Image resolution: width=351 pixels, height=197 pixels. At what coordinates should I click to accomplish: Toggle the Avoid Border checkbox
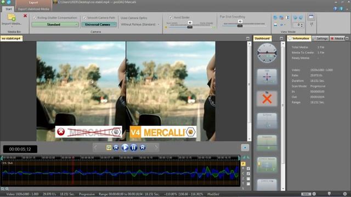(x=171, y=18)
